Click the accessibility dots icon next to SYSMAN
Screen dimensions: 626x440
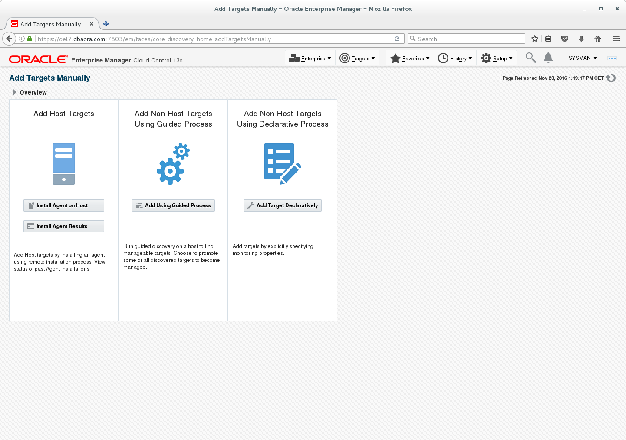(612, 58)
